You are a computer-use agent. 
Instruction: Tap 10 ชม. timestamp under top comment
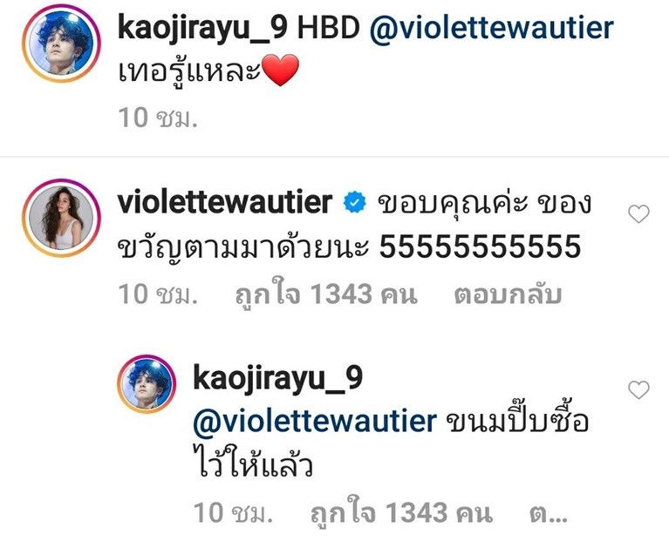[x=158, y=118]
